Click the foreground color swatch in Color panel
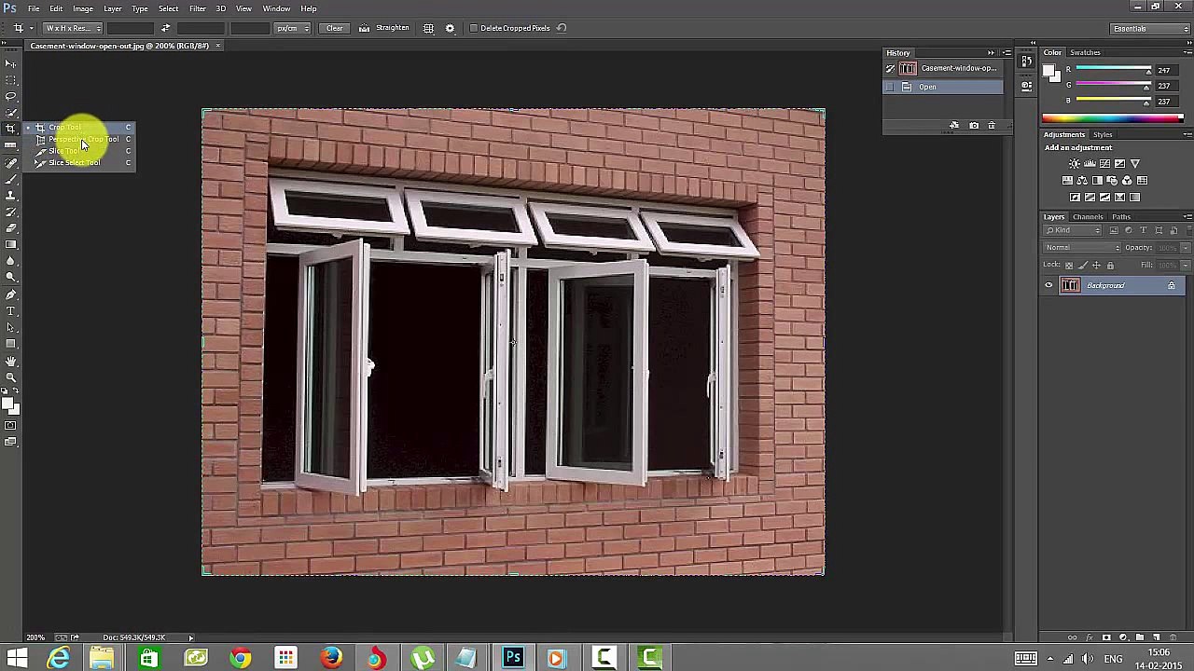The height and width of the screenshot is (671, 1194). pos(1049,71)
